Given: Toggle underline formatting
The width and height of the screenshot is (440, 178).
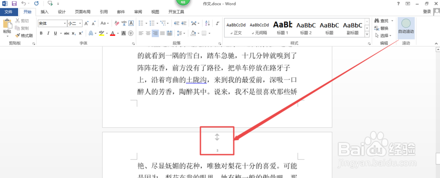Looking at the screenshot, I should tap(55, 33).
